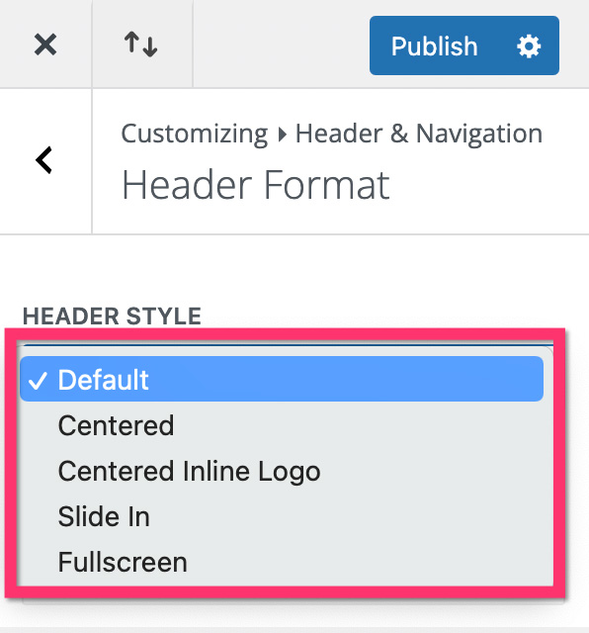Pick the Slide In header style
This screenshot has height=633, width=589.
(x=104, y=516)
